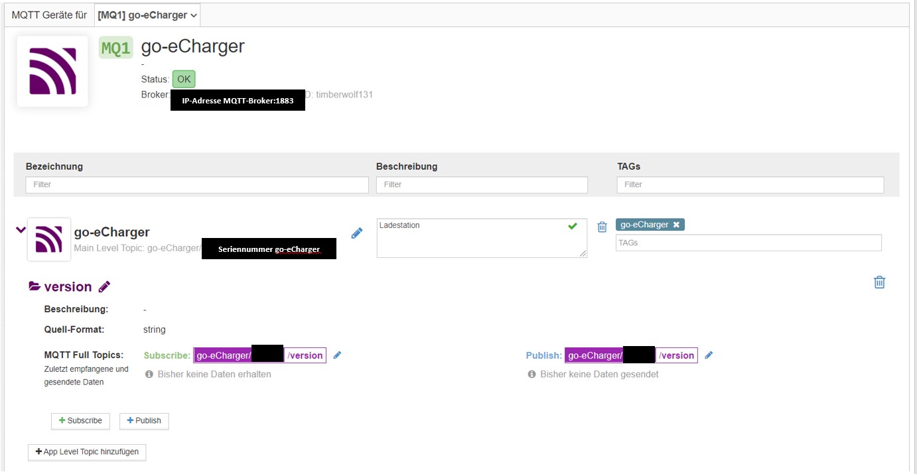
Task: Click the 'Main Level Topic: go-eCharger/' text
Action: coord(137,248)
